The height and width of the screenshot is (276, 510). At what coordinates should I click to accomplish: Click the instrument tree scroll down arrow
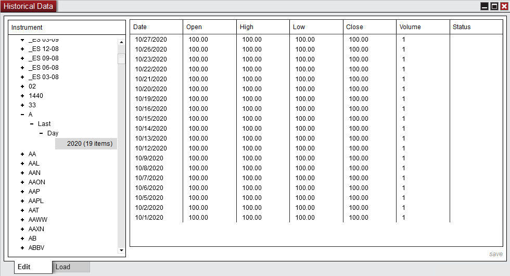click(x=121, y=250)
